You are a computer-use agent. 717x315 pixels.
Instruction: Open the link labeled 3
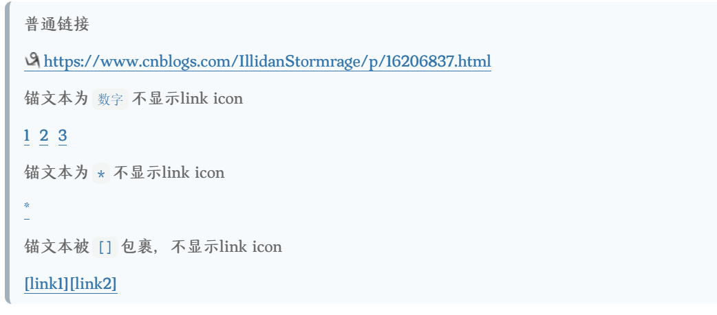[63, 136]
